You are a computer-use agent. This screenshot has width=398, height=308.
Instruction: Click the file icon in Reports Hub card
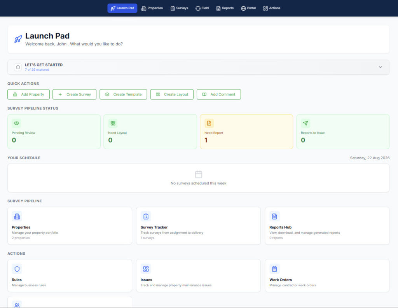pos(274,216)
